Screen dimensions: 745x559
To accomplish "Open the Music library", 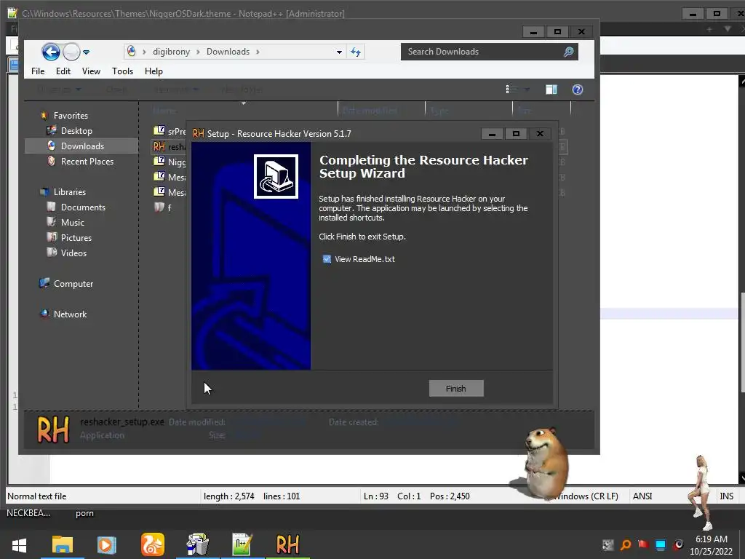I will point(72,222).
